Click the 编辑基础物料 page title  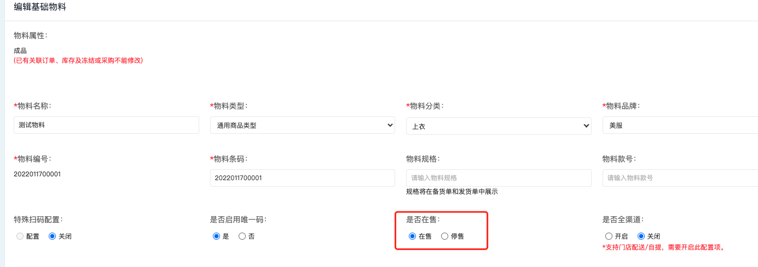40,8
